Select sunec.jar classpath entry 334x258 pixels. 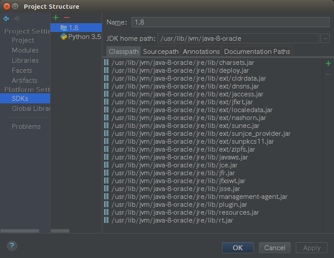click(186, 125)
